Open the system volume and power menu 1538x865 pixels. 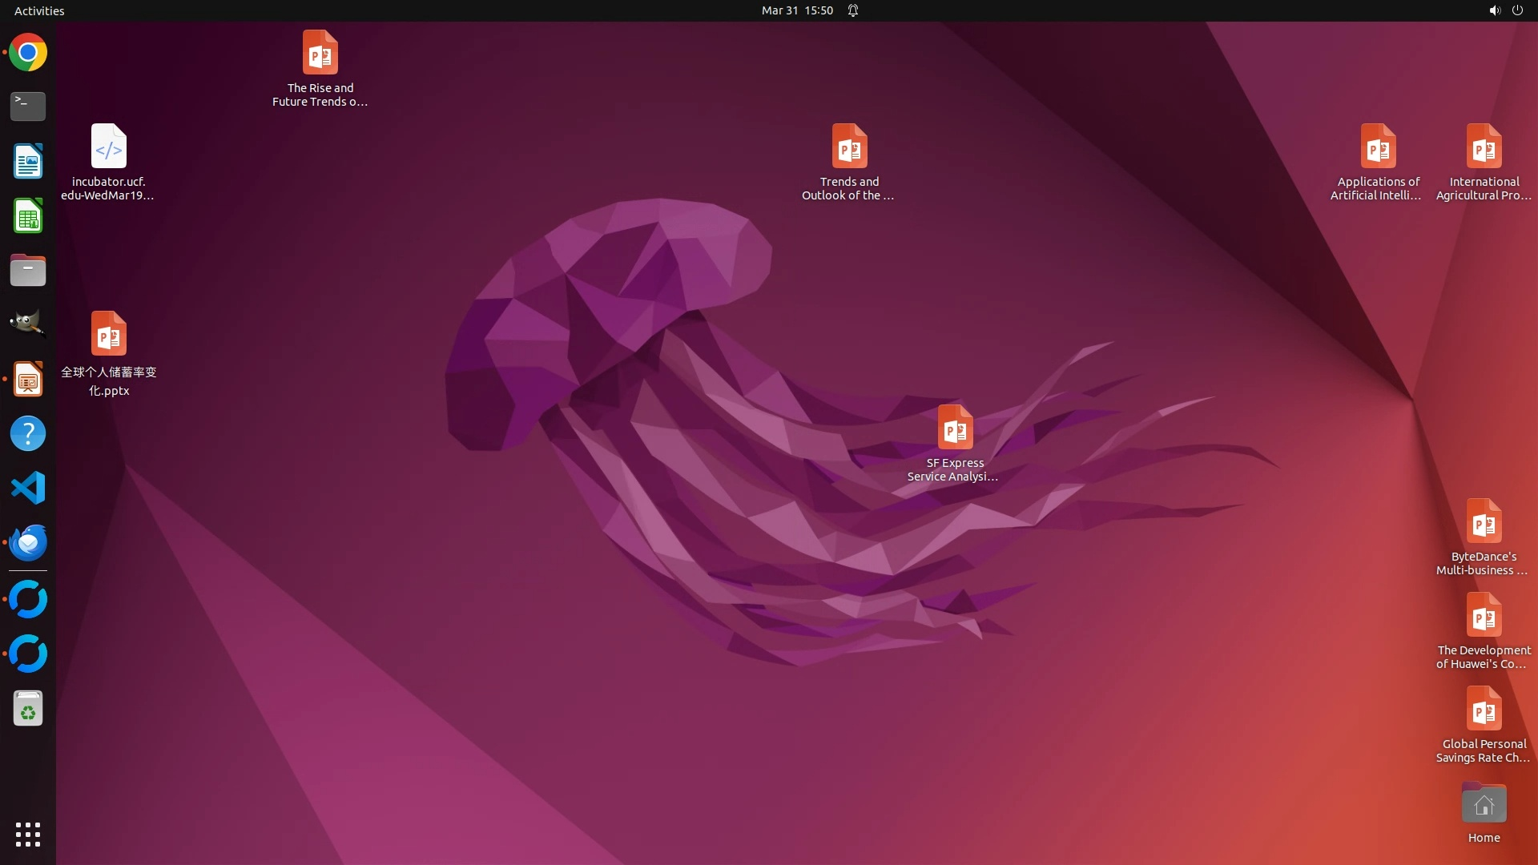pos(1505,10)
